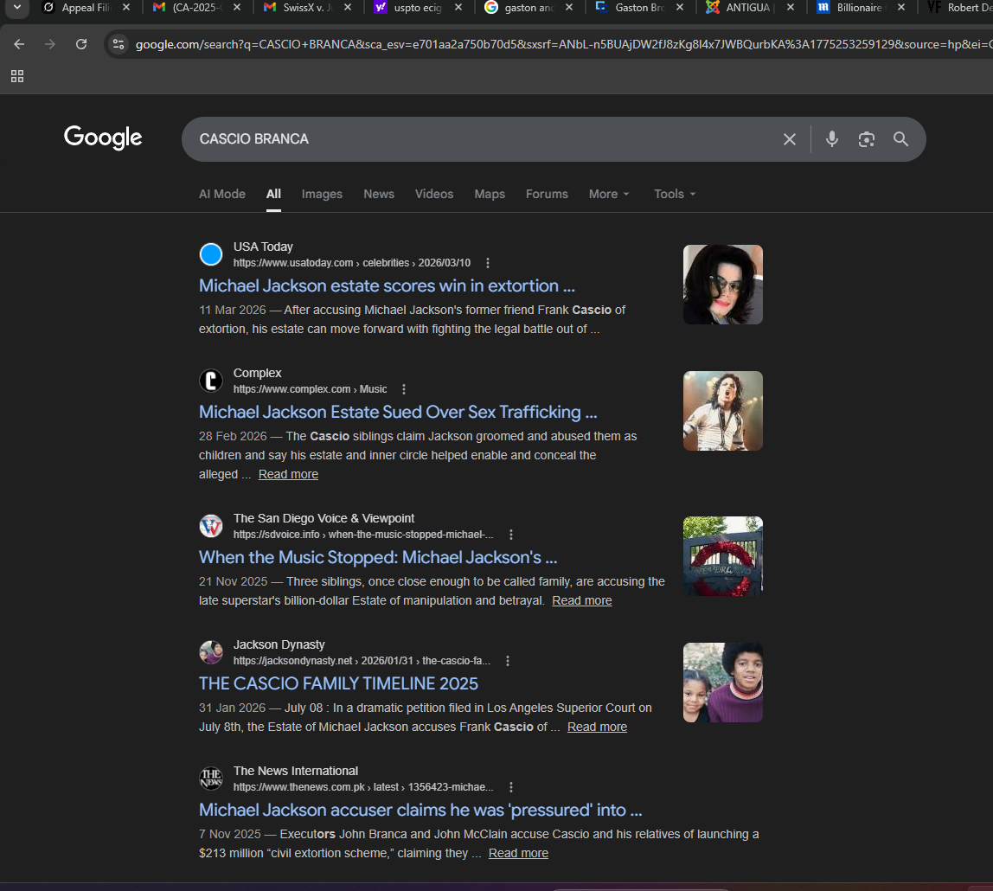Viewport: 993px width, 891px height.
Task: Open 'THE CASCIO FAMILY TIMELINE 2025' link
Action: (x=338, y=683)
